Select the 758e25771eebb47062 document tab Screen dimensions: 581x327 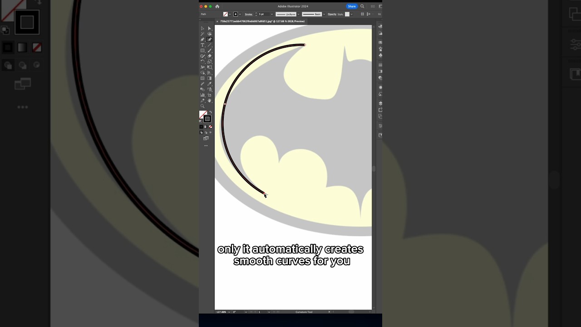click(x=262, y=21)
